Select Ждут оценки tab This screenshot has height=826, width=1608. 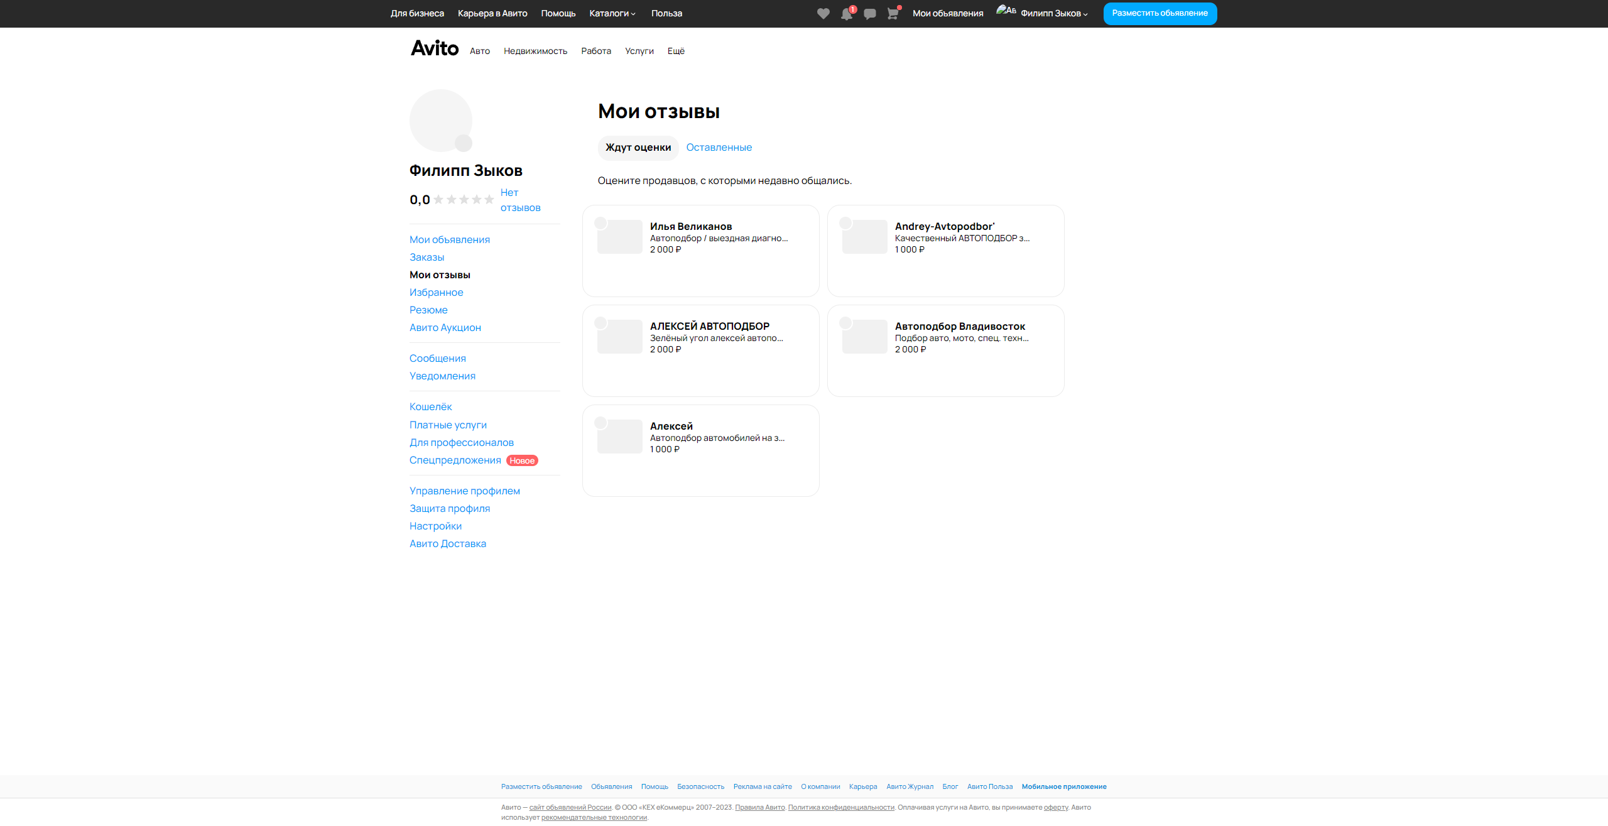638,148
